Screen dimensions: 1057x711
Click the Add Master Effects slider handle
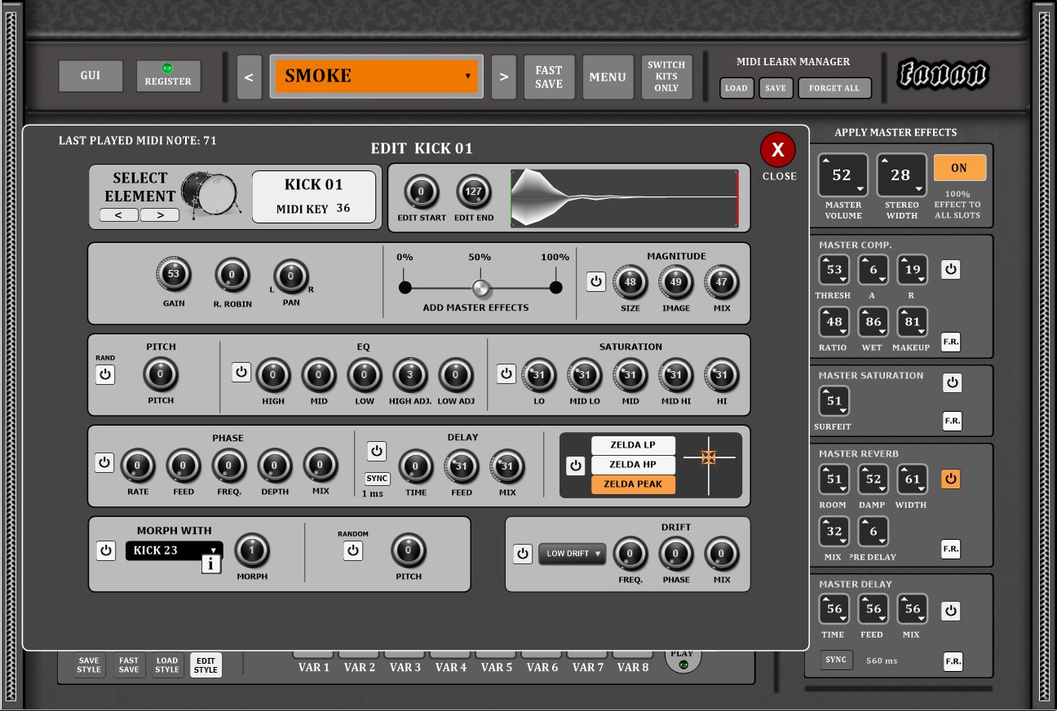(482, 288)
